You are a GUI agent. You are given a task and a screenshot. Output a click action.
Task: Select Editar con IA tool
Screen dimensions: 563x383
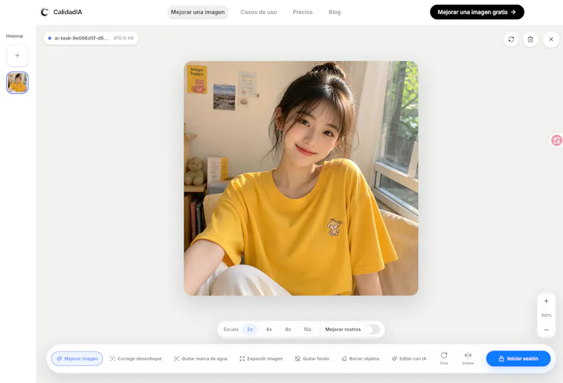[x=409, y=358]
